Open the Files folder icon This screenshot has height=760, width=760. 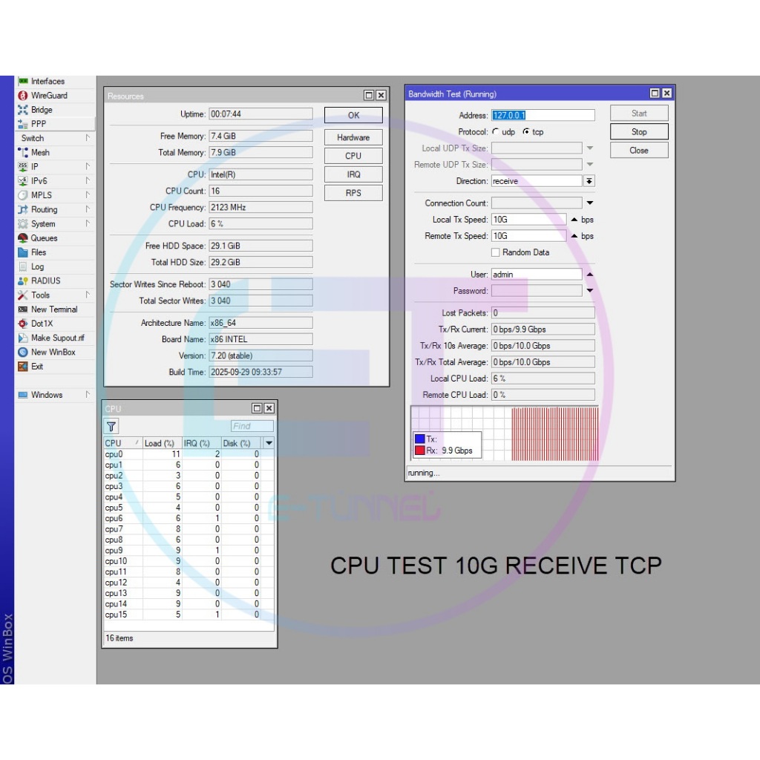[x=23, y=252]
